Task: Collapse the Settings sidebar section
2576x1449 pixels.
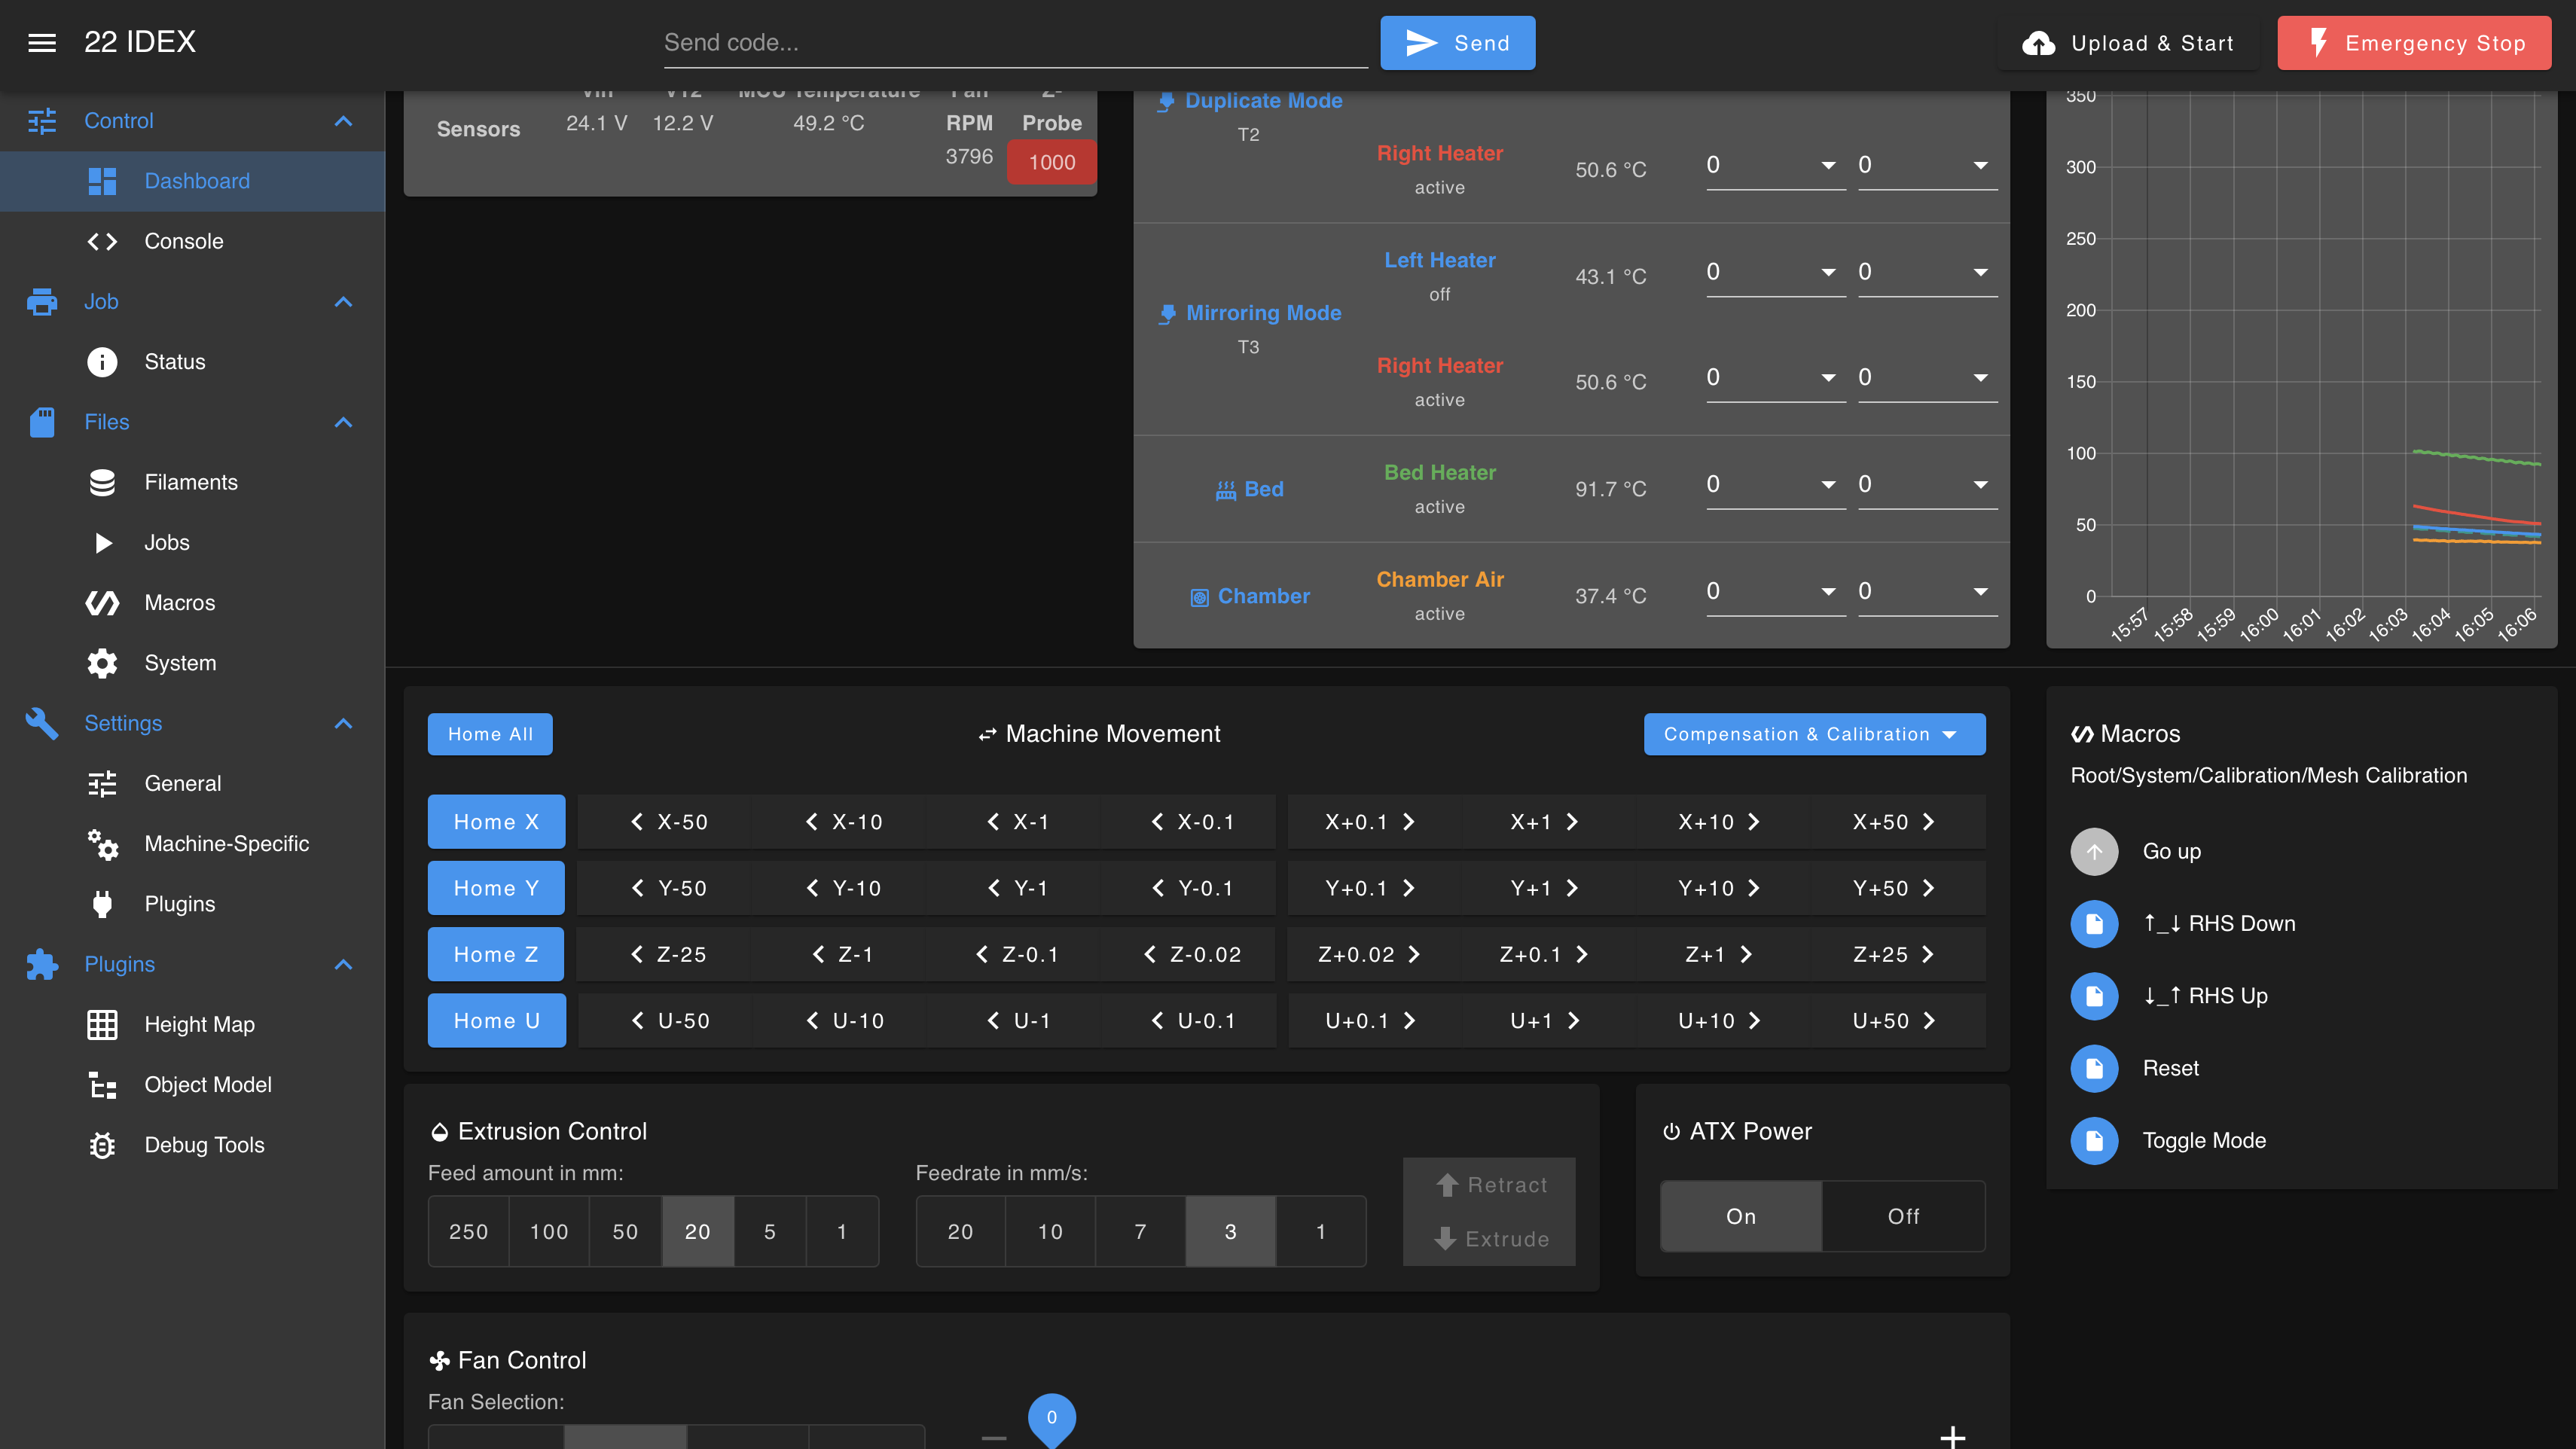Action: (x=343, y=723)
